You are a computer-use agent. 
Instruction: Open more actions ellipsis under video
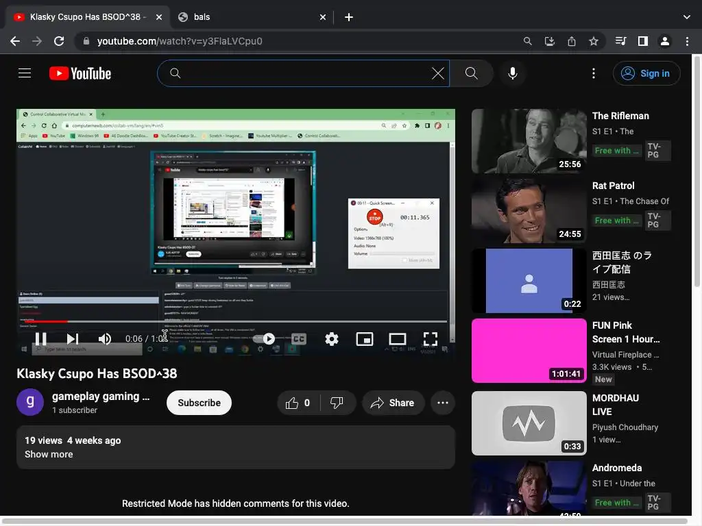pos(443,403)
